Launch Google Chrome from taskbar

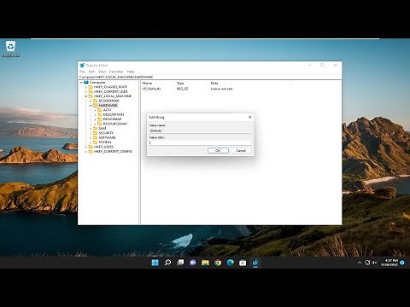(218, 263)
